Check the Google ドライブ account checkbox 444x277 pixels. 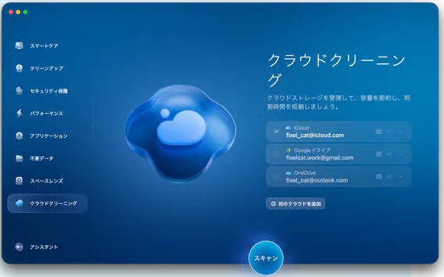pyautogui.click(x=276, y=153)
